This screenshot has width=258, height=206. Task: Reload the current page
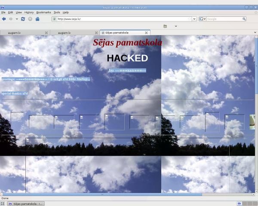pos(23,19)
